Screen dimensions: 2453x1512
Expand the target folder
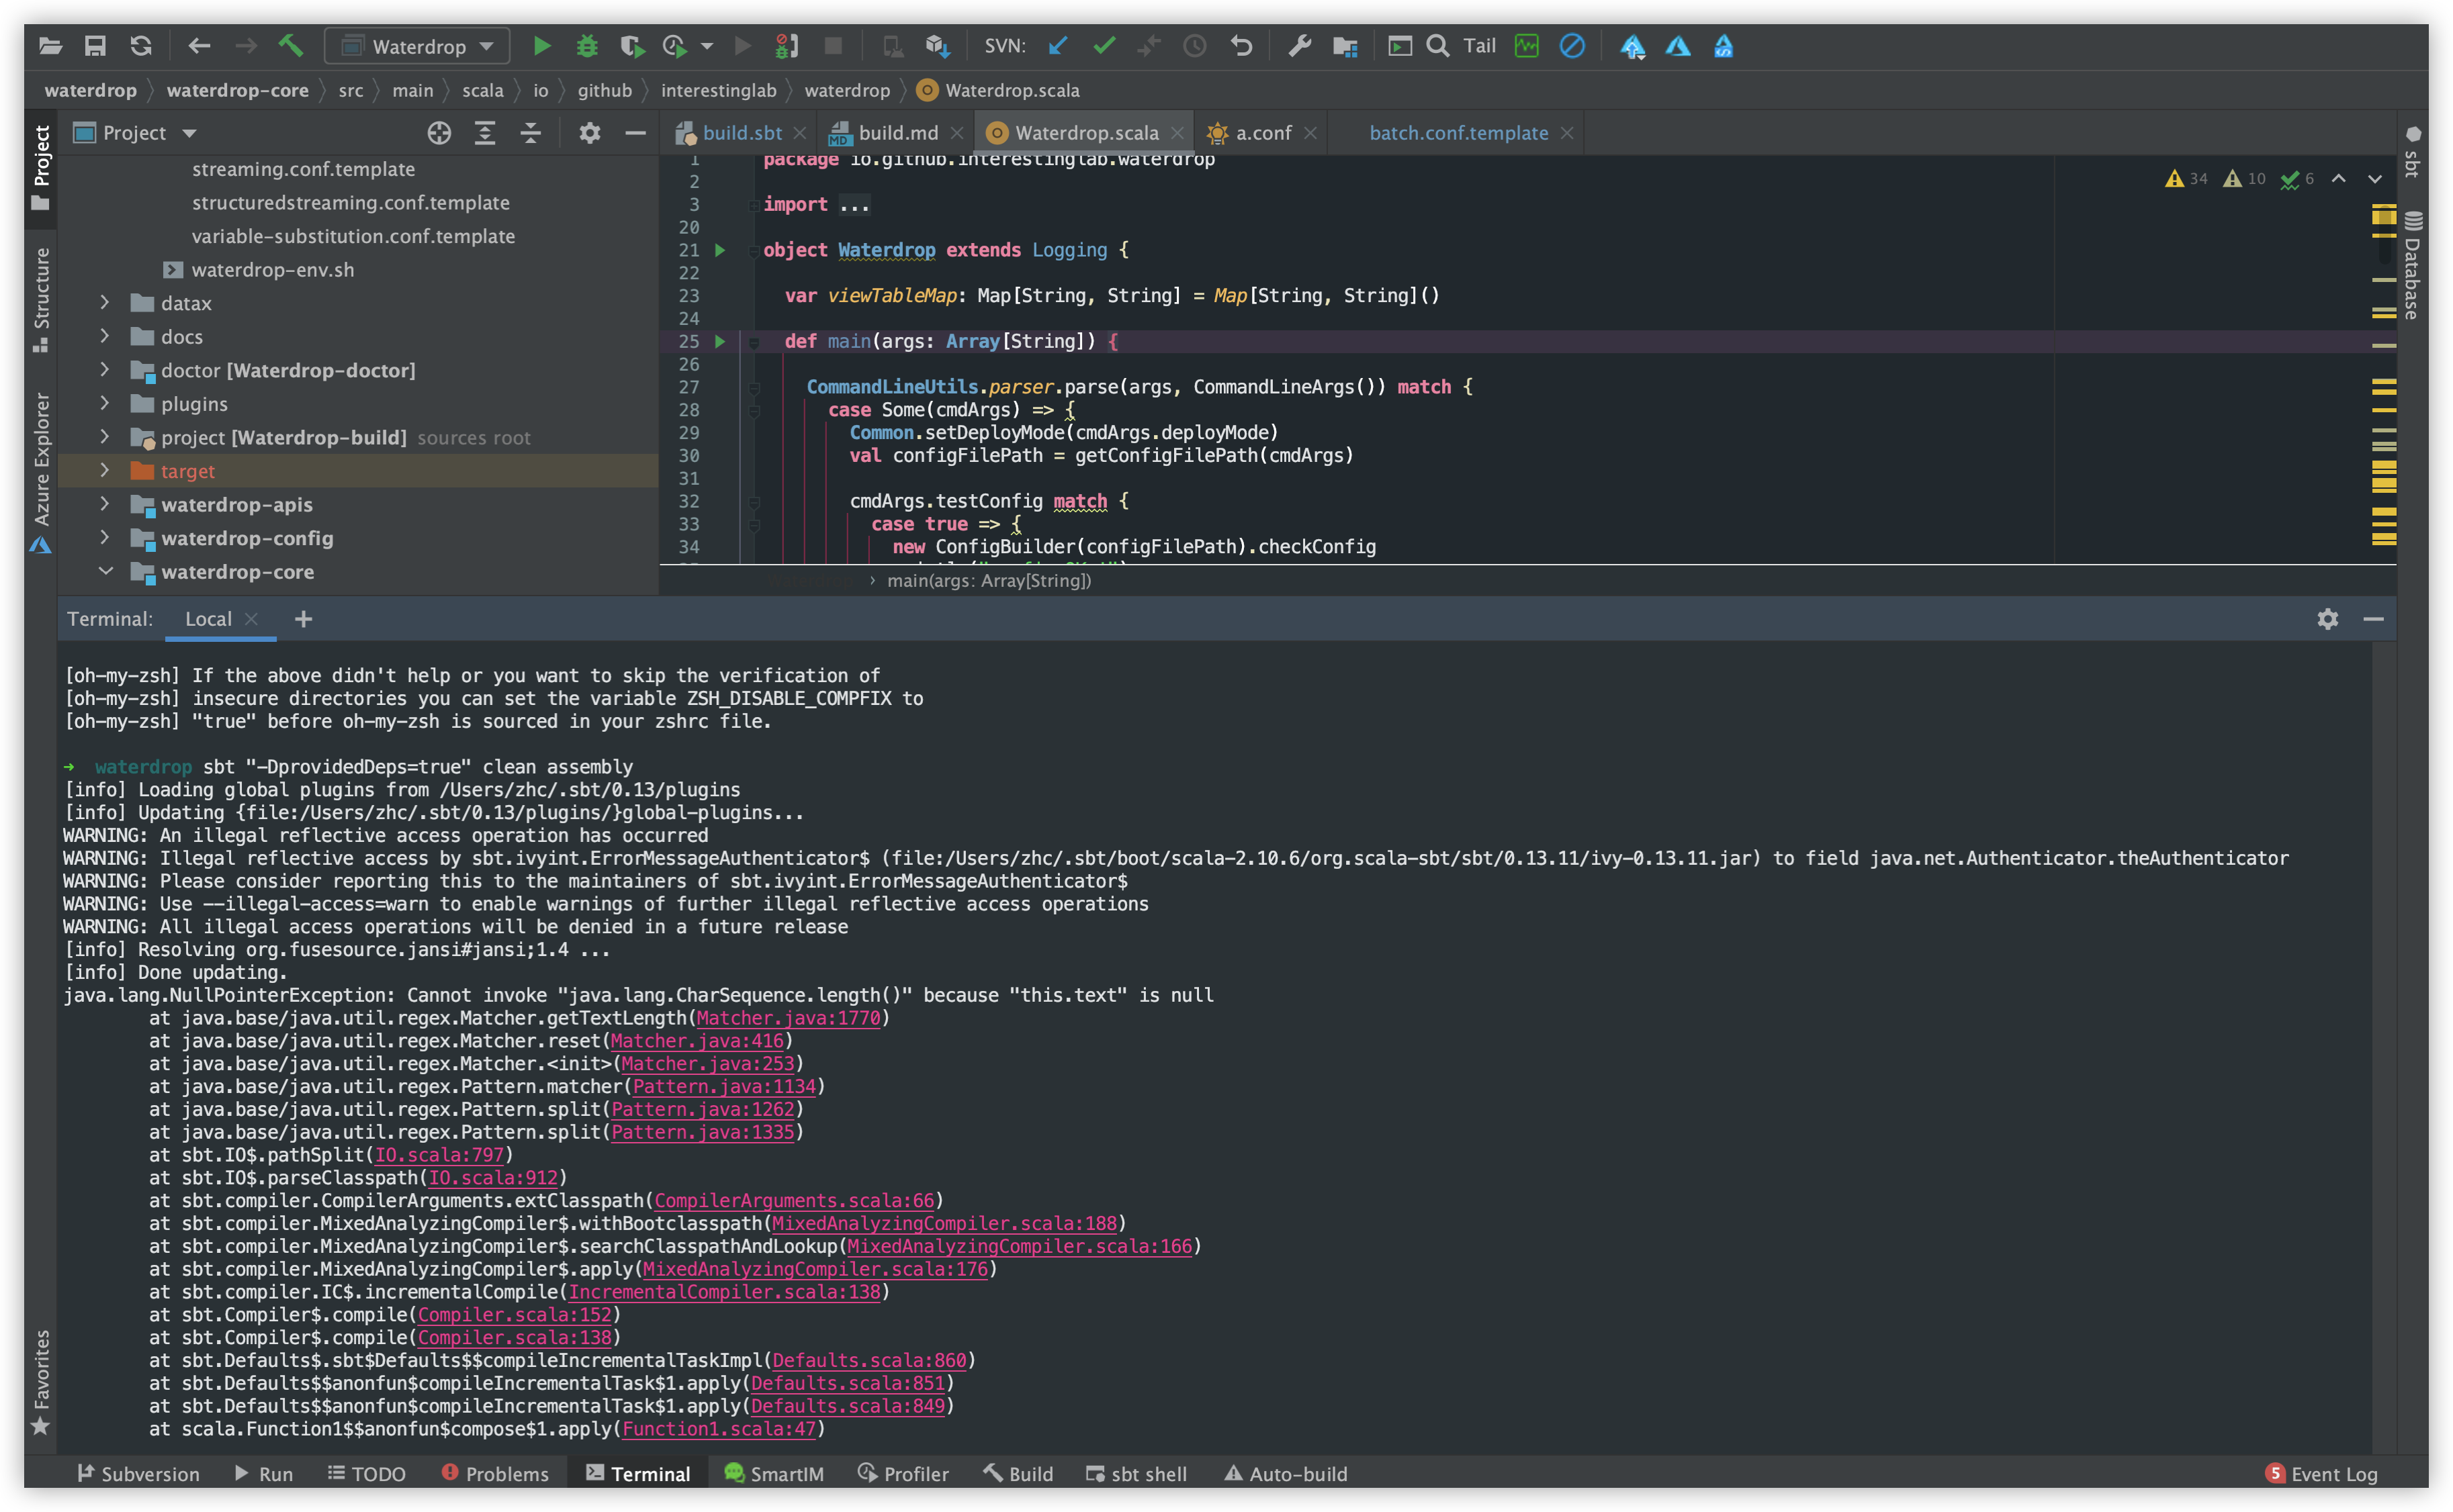[104, 470]
